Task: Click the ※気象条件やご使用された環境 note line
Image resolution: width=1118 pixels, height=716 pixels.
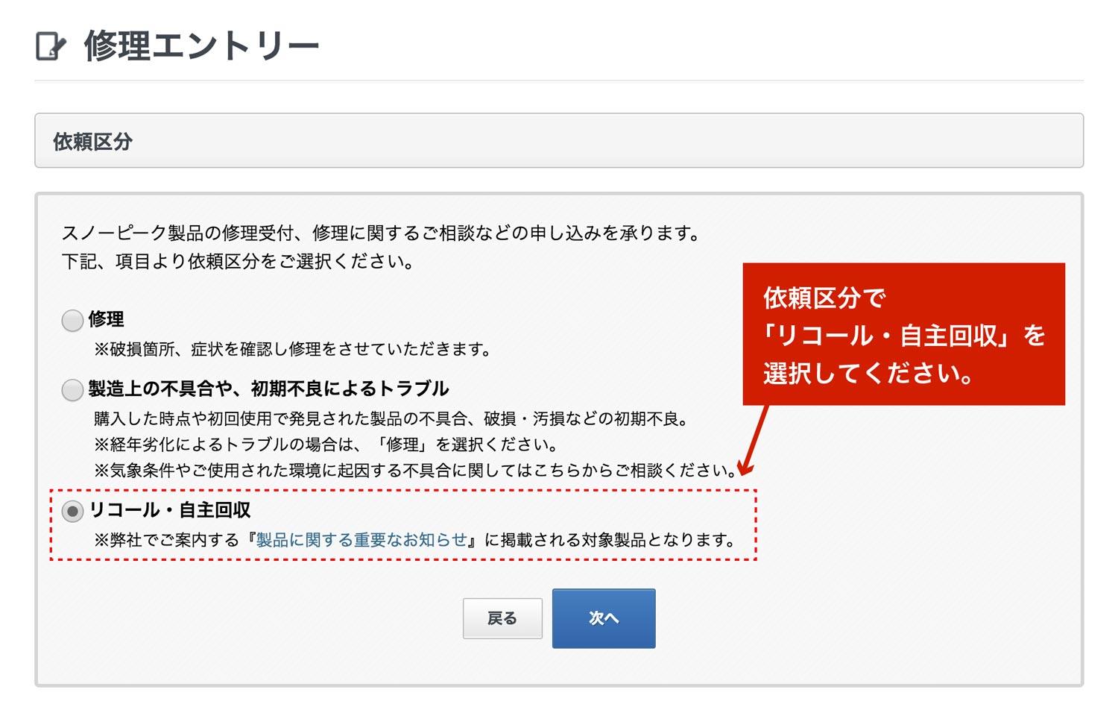Action: [415, 471]
